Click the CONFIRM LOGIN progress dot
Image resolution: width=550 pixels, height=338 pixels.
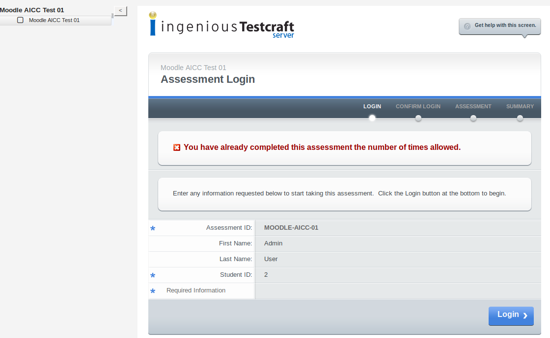coord(418,118)
